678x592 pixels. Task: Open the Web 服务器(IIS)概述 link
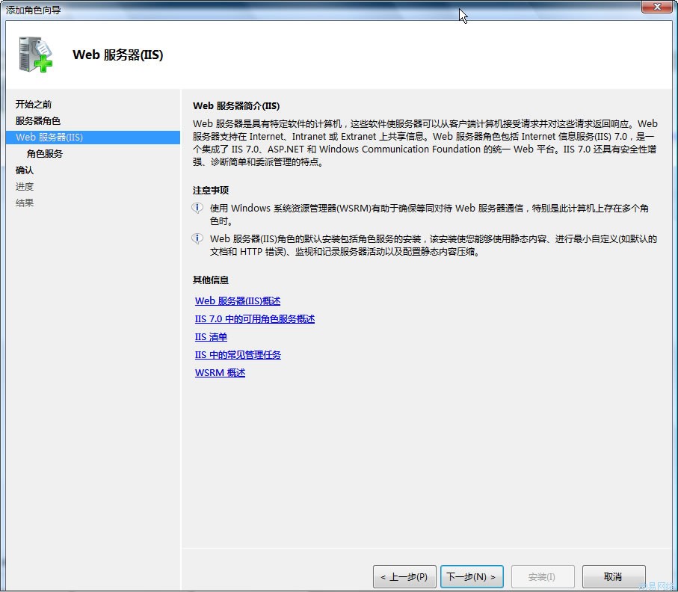click(x=238, y=301)
